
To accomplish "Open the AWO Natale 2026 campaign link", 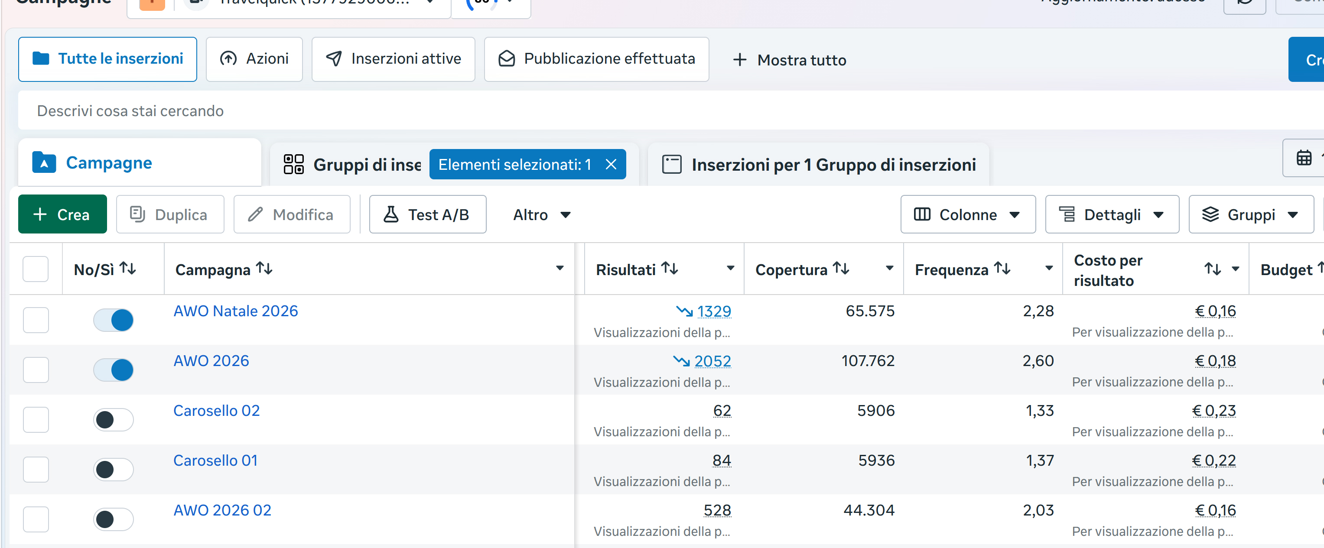I will pos(235,311).
